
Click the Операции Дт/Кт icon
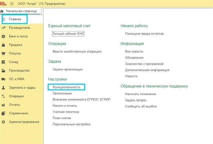(x=3, y=96)
